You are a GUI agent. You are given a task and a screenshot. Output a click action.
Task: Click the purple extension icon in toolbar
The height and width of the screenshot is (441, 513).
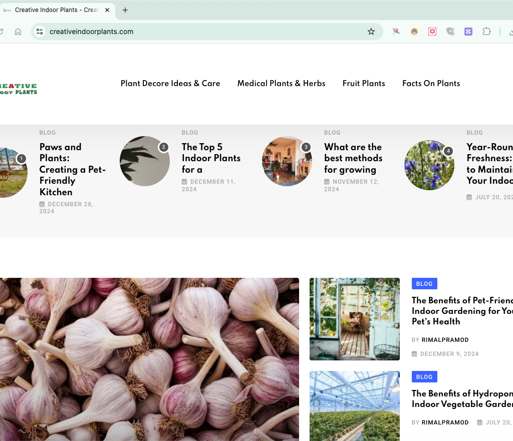tap(468, 32)
